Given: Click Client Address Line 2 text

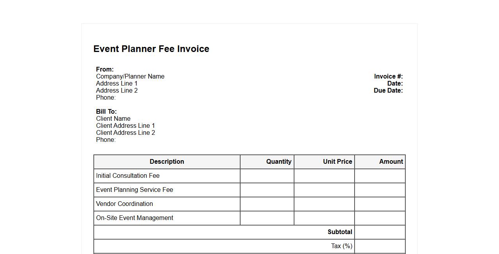Looking at the screenshot, I should pos(125,133).
